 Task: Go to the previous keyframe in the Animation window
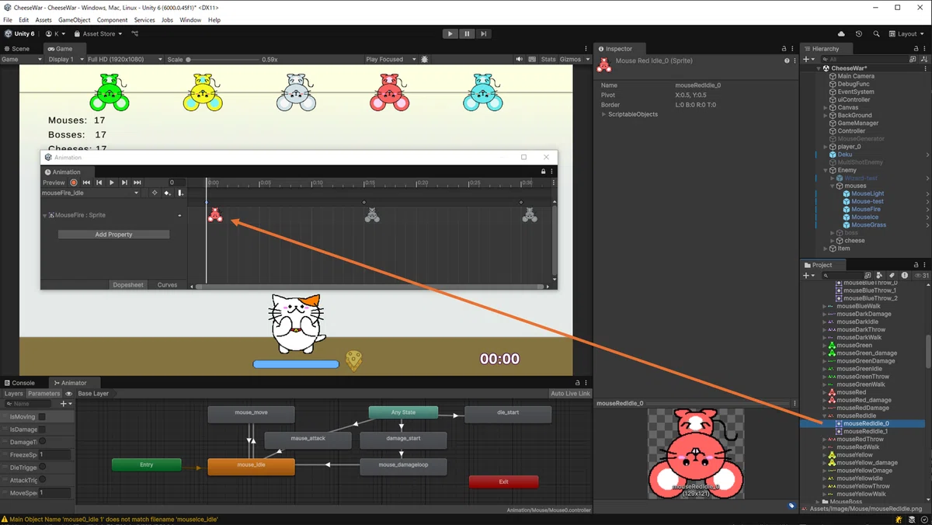(x=99, y=183)
